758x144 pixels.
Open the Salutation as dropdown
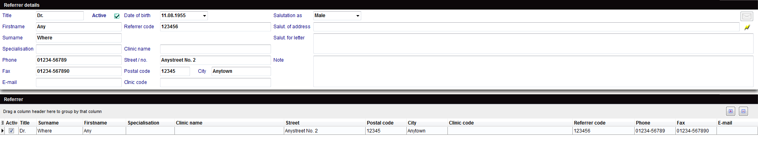pos(358,16)
